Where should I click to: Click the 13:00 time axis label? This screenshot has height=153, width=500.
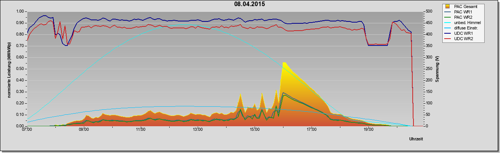tap(198, 130)
